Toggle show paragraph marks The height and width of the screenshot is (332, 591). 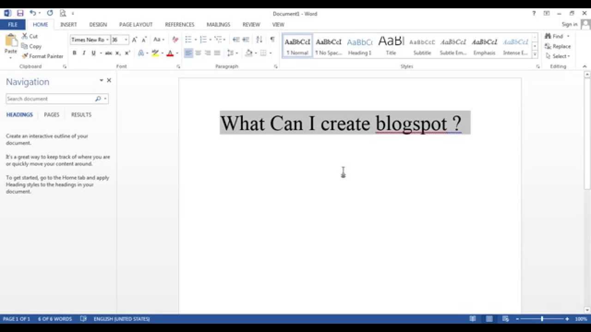[x=272, y=40]
